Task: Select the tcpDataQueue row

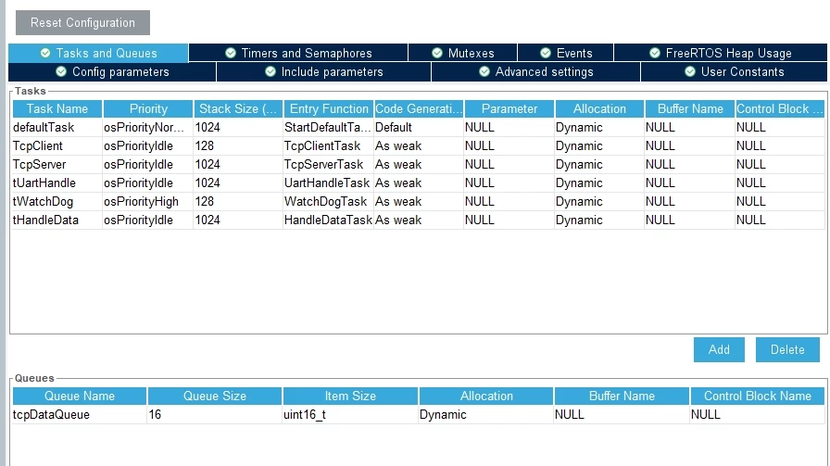Action: (x=418, y=414)
